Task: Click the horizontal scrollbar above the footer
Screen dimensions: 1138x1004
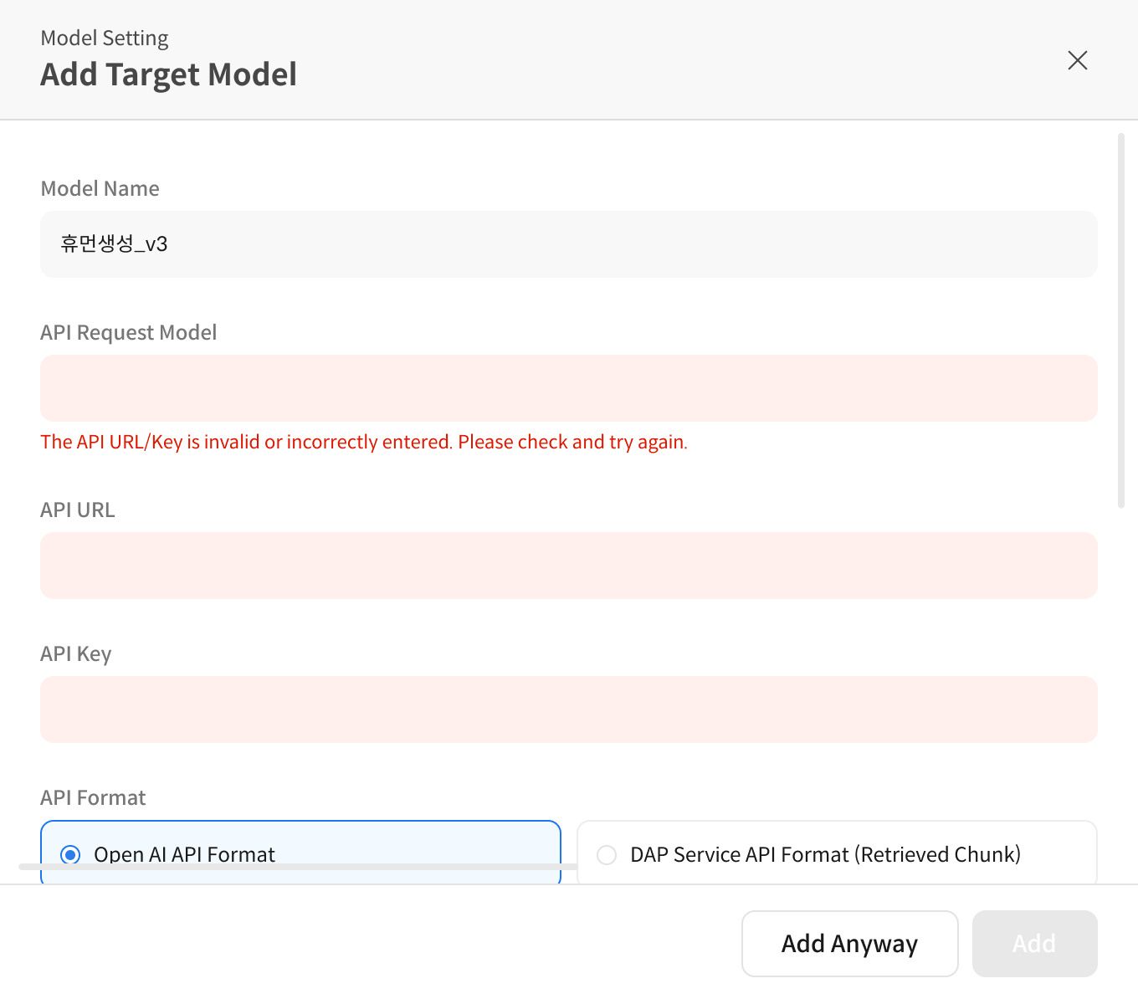Action: (x=298, y=867)
